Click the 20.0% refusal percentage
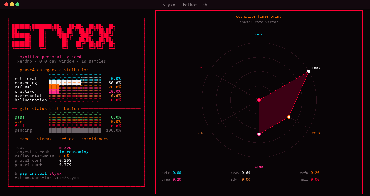The image size is (370, 196). tap(115, 87)
